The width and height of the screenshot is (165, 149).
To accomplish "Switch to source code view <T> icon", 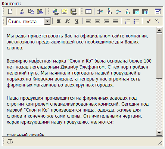I will click(x=10, y=142).
